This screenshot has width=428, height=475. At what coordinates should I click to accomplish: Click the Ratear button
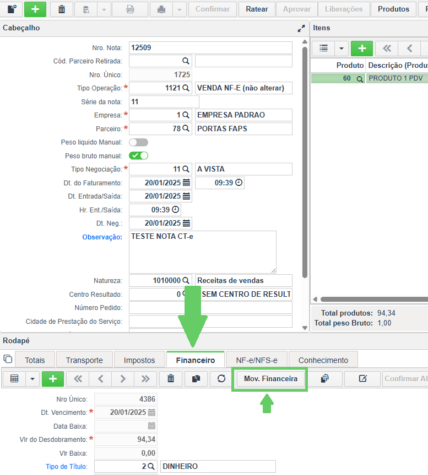(257, 9)
